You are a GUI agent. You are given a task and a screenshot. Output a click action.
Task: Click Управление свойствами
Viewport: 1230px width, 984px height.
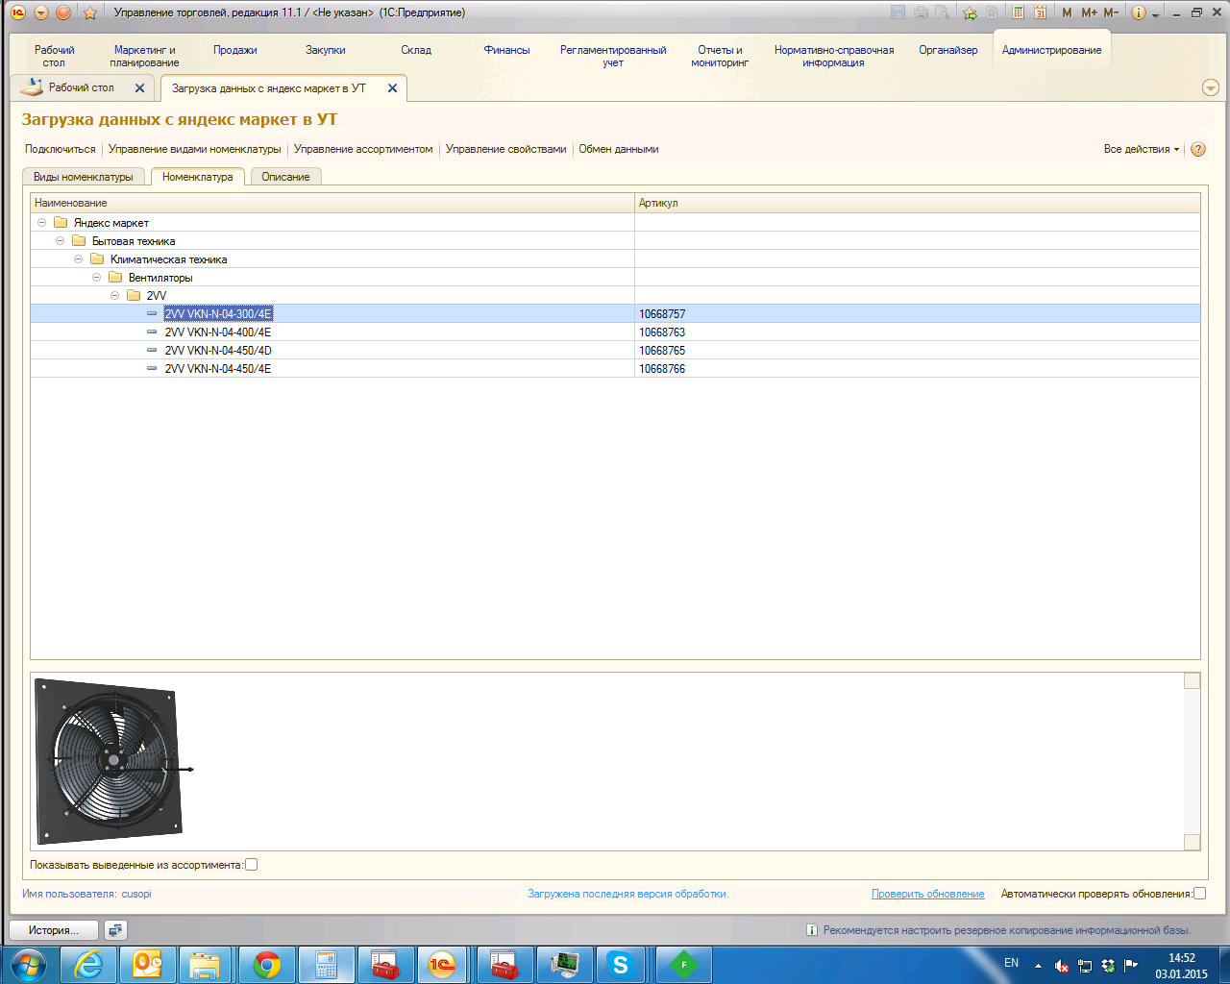tap(506, 149)
